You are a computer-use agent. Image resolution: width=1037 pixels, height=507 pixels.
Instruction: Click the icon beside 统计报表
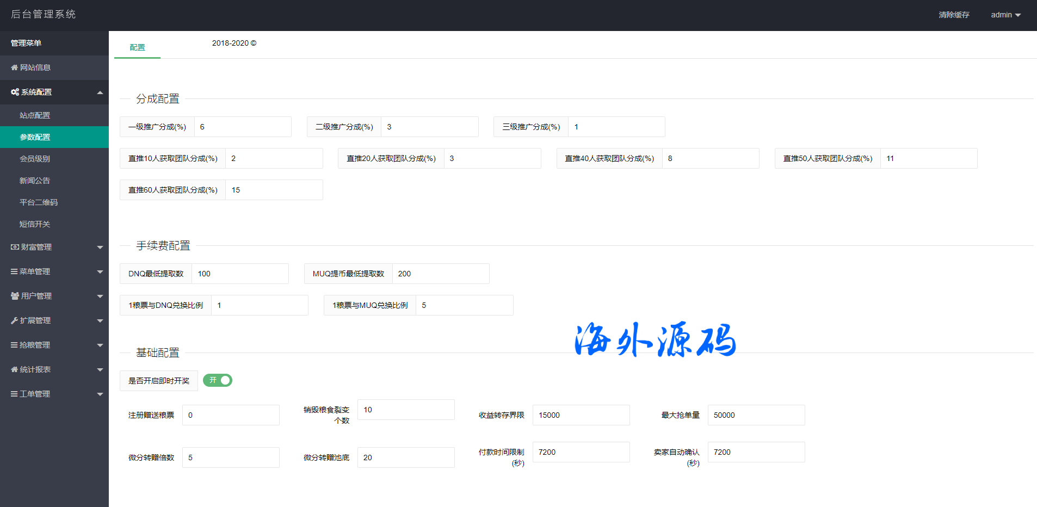click(14, 369)
